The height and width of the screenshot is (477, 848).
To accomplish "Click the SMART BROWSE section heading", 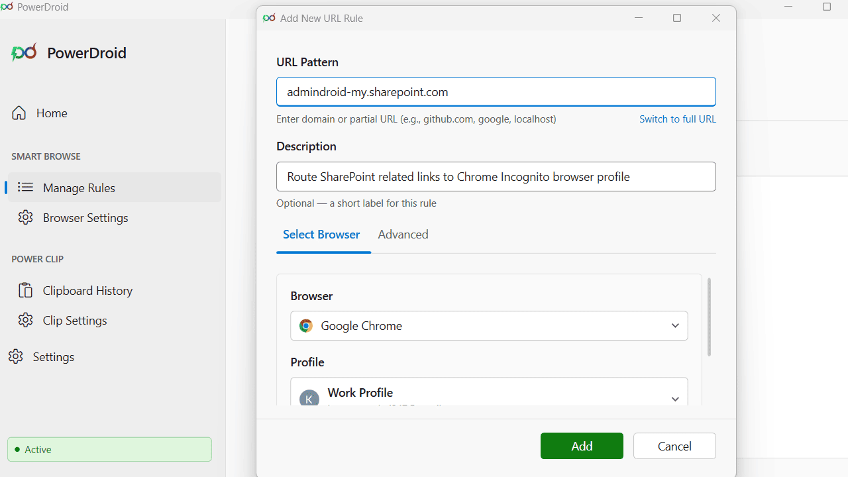I will (46, 156).
